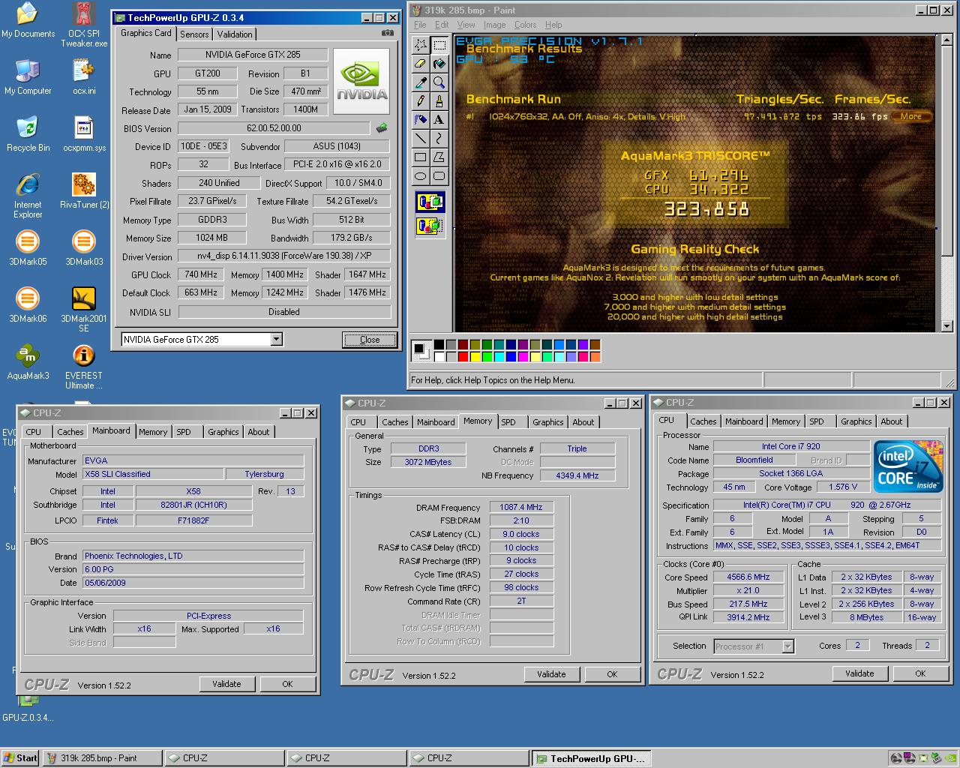The image size is (960, 768).
Task: Pick the yellow color swatch in Paint palette
Action: 475,356
